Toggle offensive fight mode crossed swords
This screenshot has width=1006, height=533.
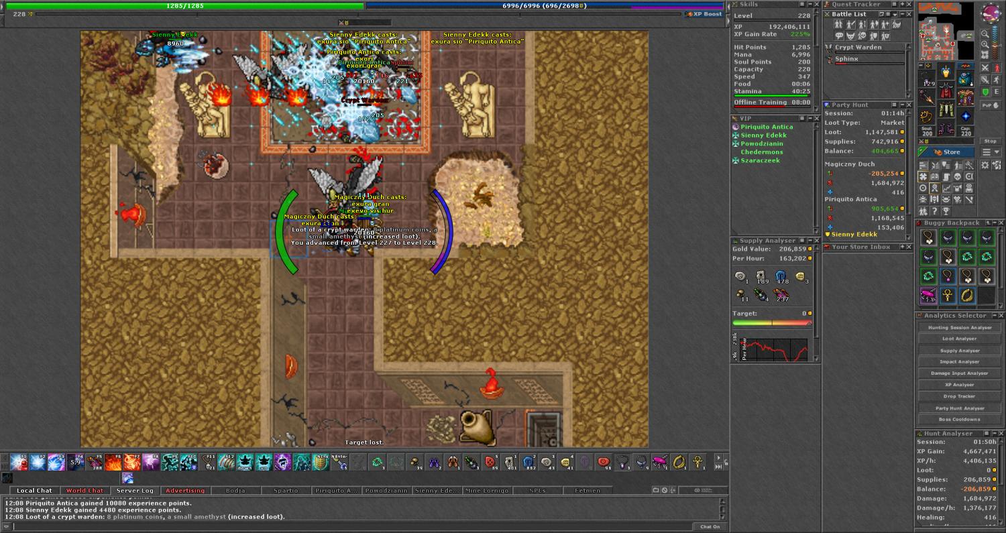coord(985,68)
